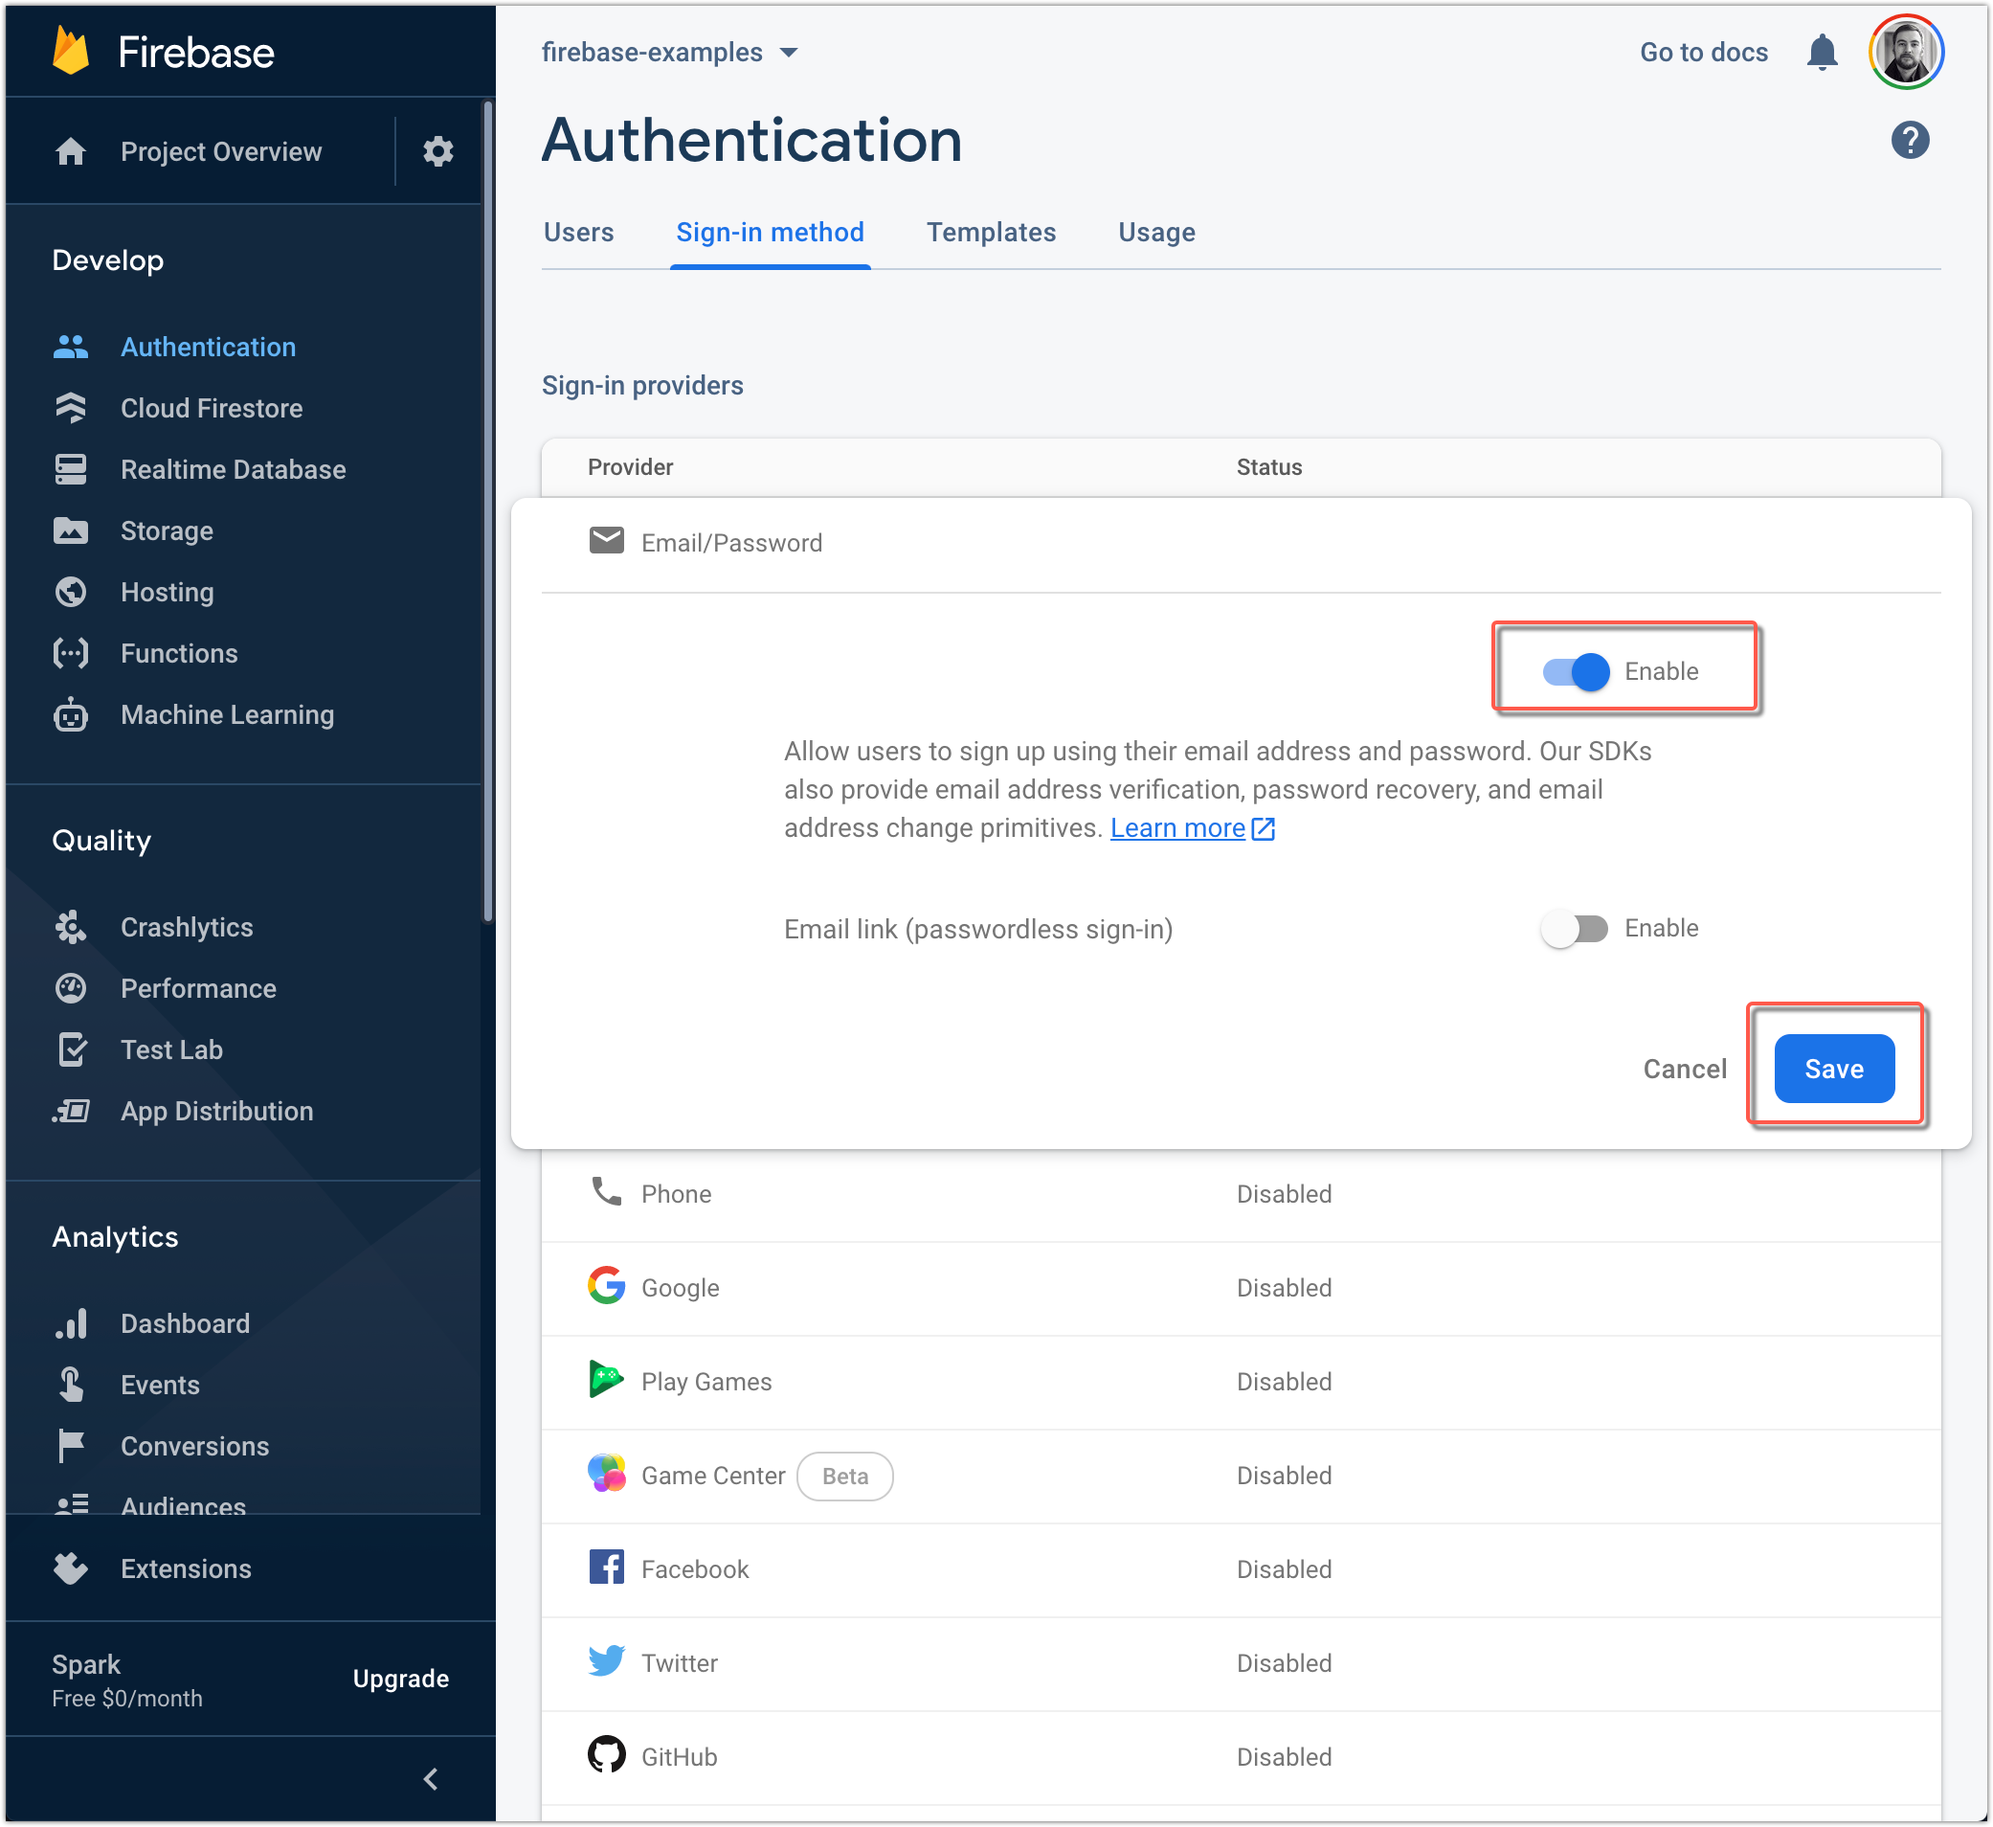Click the Game Center provider icon
1993x1827 pixels.
tap(607, 1473)
